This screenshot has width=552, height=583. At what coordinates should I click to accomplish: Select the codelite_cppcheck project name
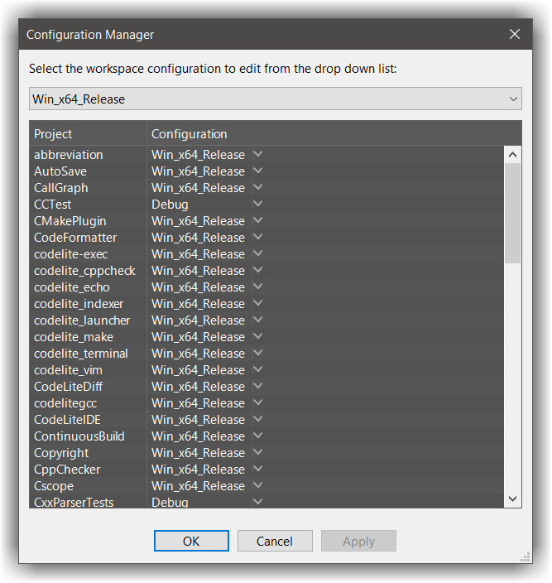click(84, 271)
